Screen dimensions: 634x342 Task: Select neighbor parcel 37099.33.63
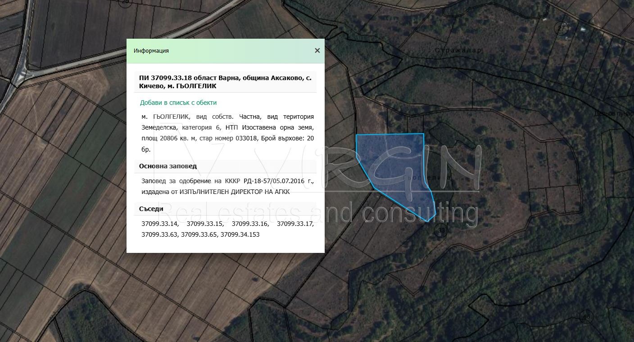click(160, 234)
